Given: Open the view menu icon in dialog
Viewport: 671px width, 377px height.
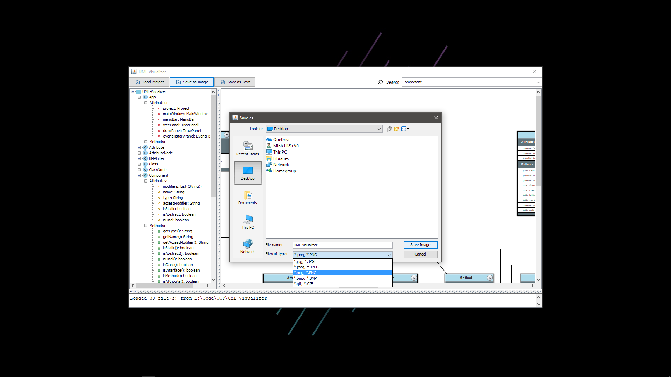Looking at the screenshot, I should [405, 129].
